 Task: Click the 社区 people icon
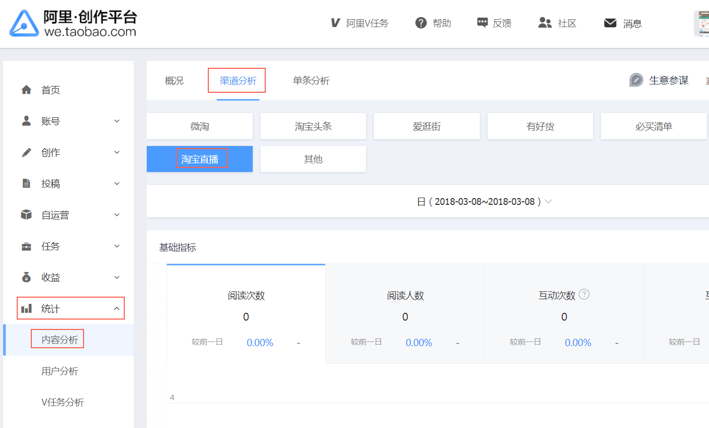click(x=545, y=23)
